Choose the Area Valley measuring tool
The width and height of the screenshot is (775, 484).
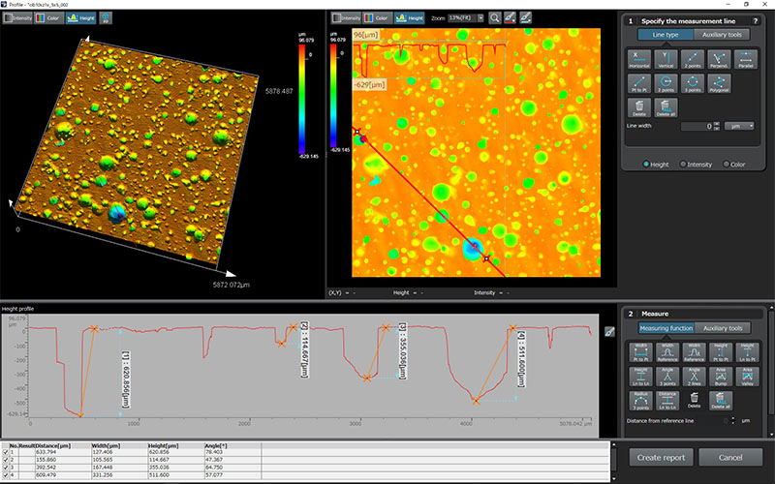[x=747, y=376]
